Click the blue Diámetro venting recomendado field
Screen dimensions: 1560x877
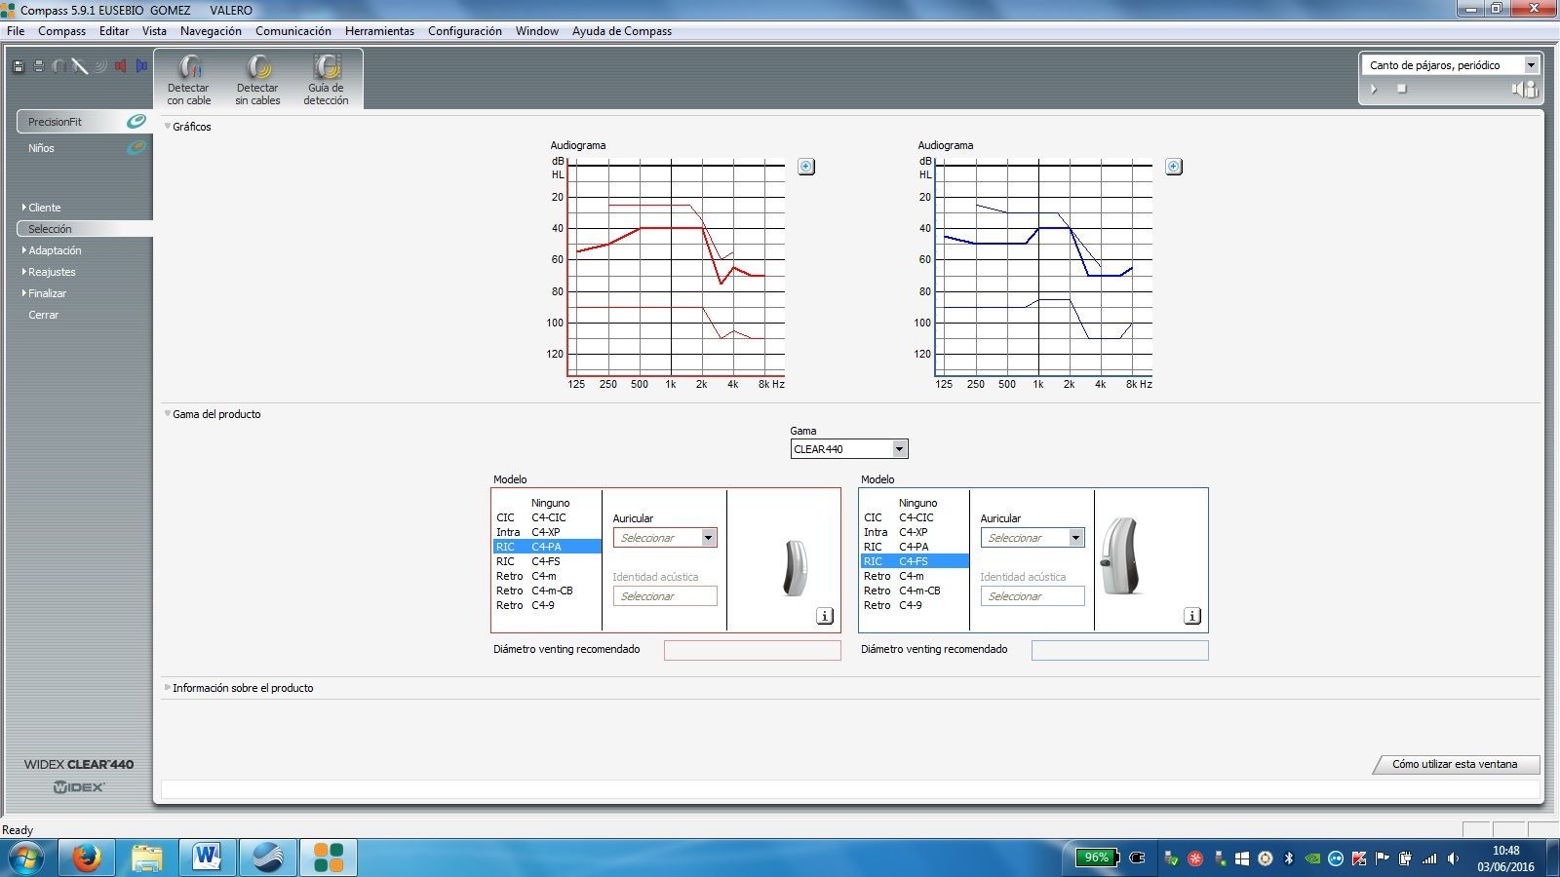coord(1120,650)
